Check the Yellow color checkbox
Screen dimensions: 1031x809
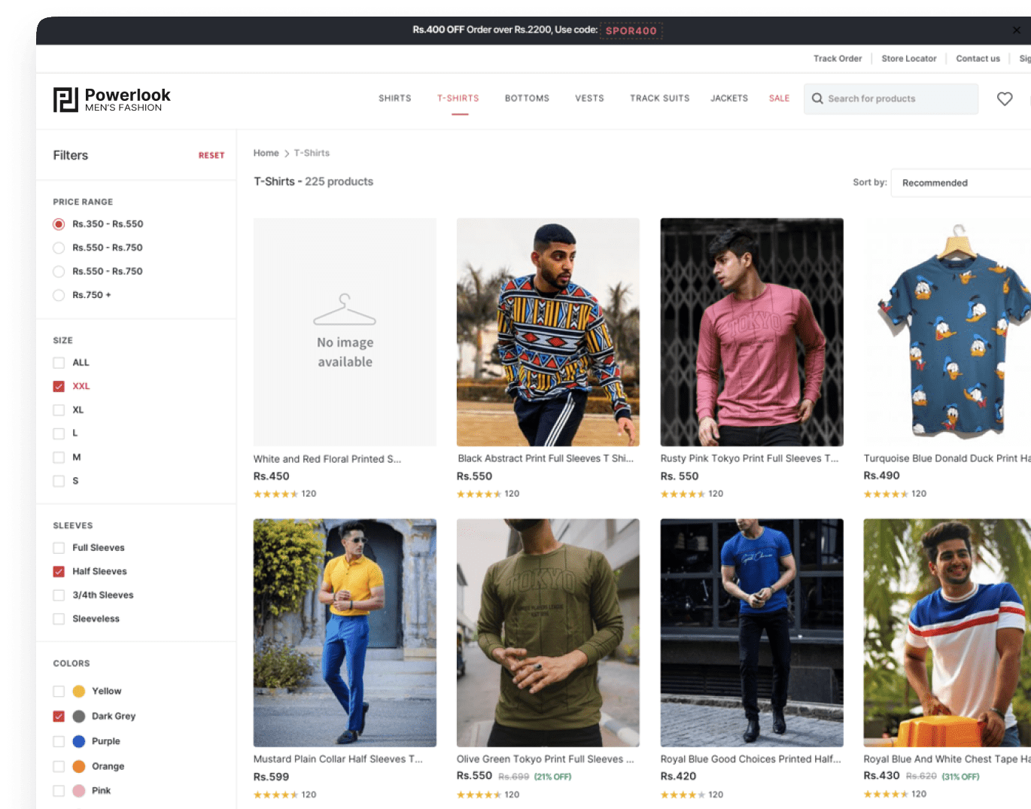tap(59, 692)
